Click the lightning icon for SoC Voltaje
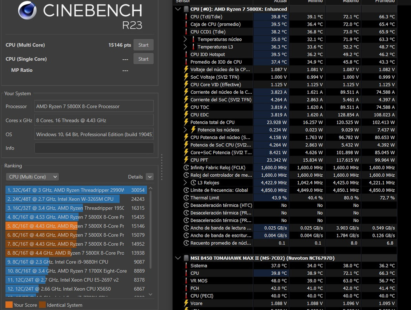The width and height of the screenshot is (411, 310). (186, 77)
